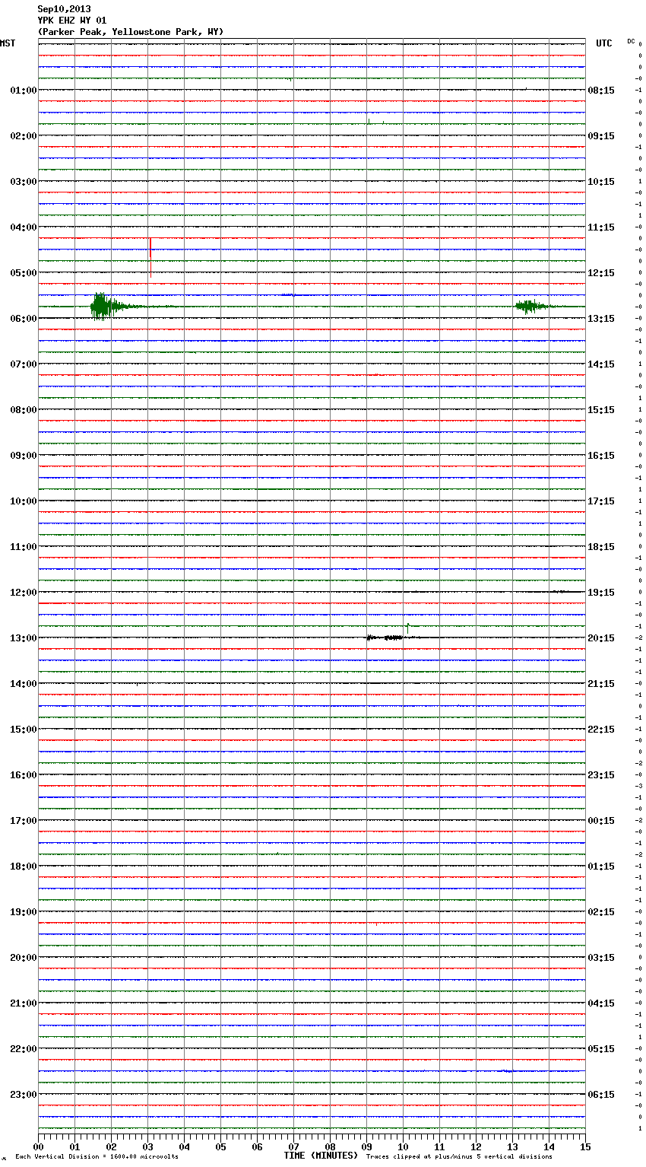Select the Sep10,2013 date header
This screenshot has width=646, height=1167.
64,9
